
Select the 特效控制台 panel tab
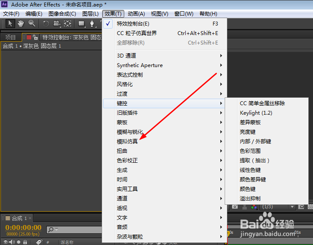pyautogui.click(x=72, y=37)
